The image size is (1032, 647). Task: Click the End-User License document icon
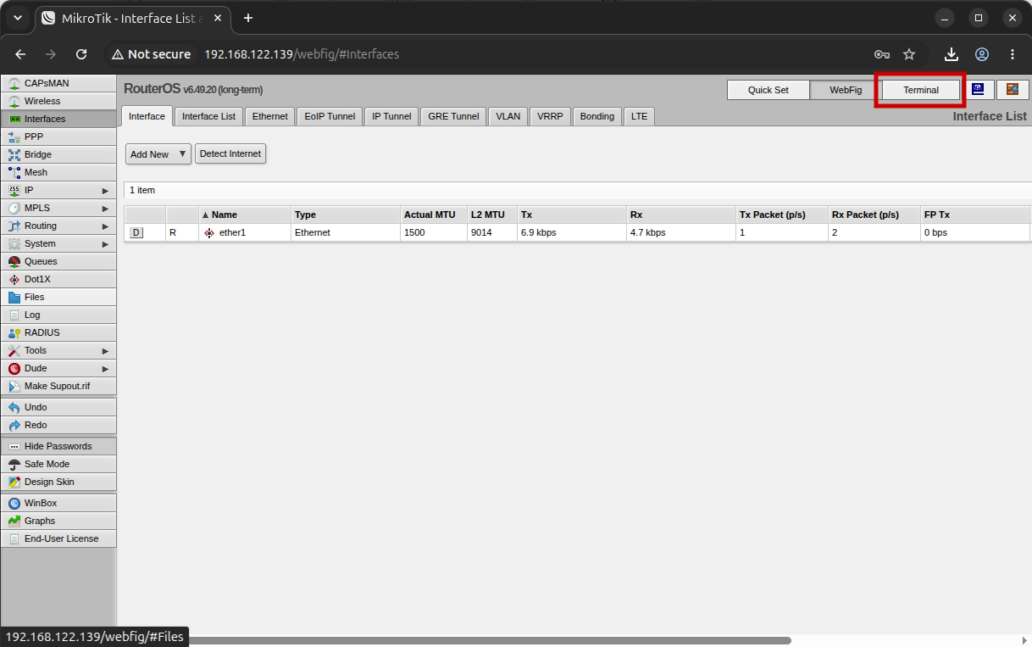coord(14,538)
